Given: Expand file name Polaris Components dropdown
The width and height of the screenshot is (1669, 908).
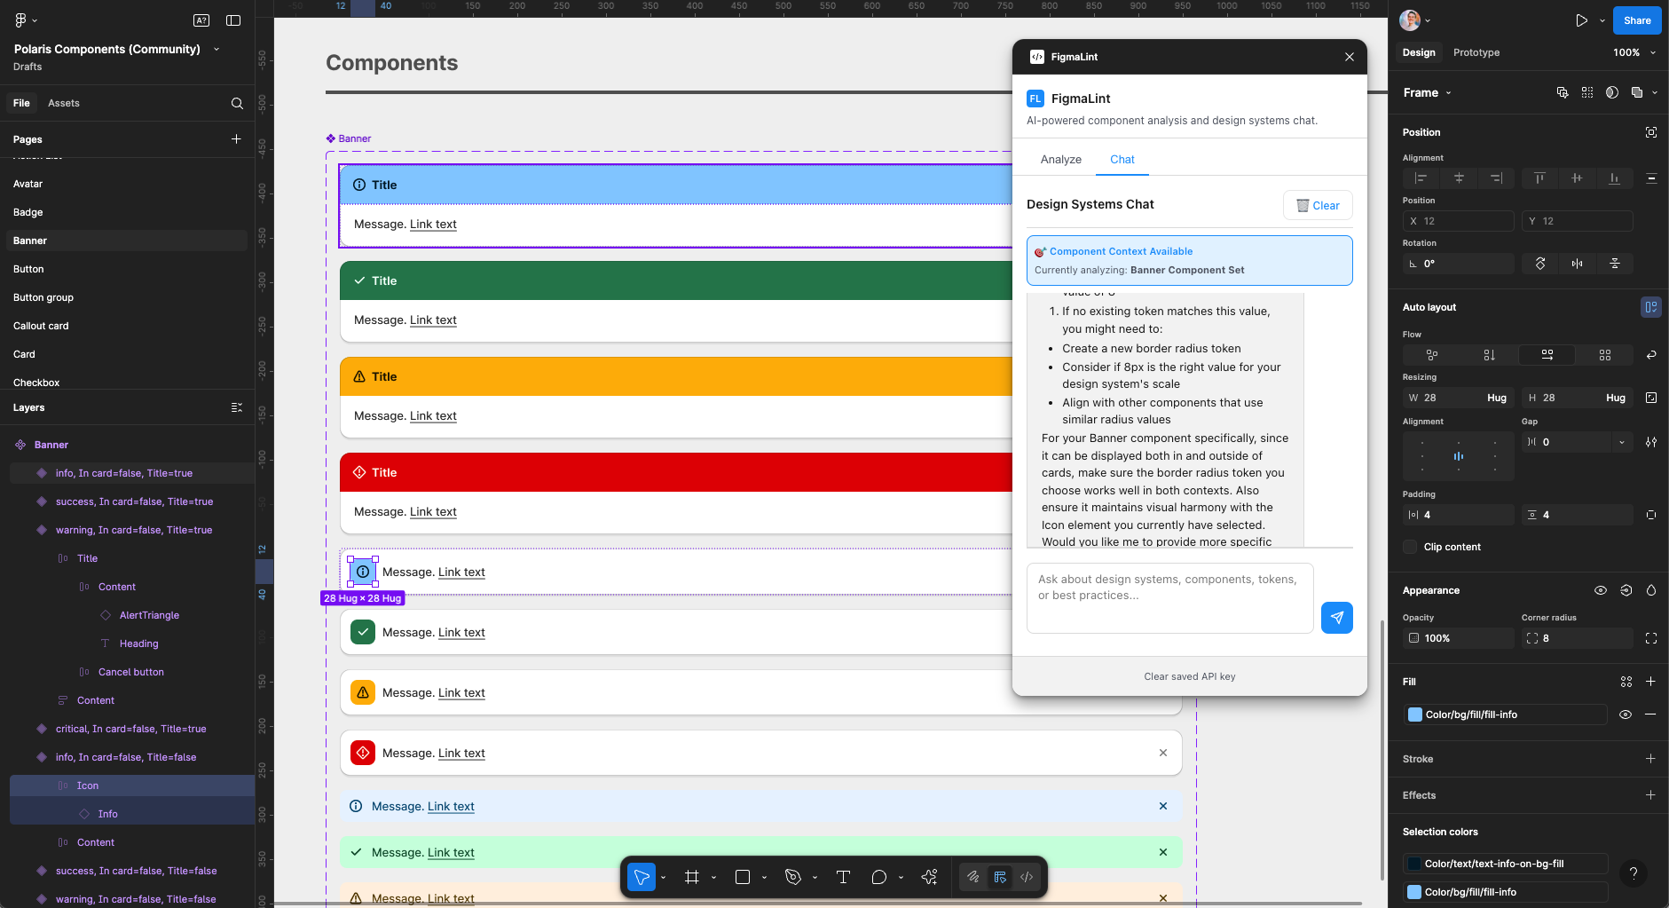Looking at the screenshot, I should click(216, 49).
